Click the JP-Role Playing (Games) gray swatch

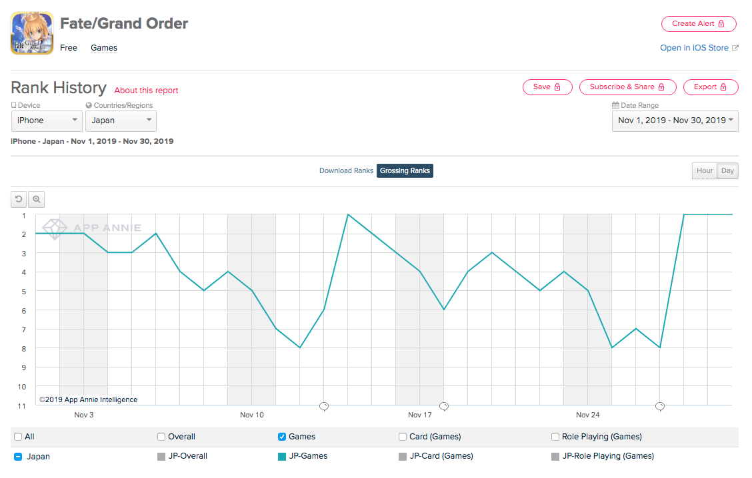(x=555, y=457)
